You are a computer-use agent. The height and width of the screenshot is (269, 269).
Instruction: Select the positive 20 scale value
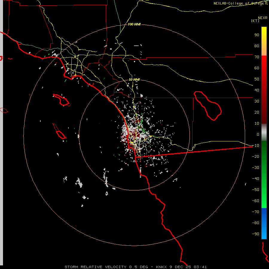tap(257, 112)
